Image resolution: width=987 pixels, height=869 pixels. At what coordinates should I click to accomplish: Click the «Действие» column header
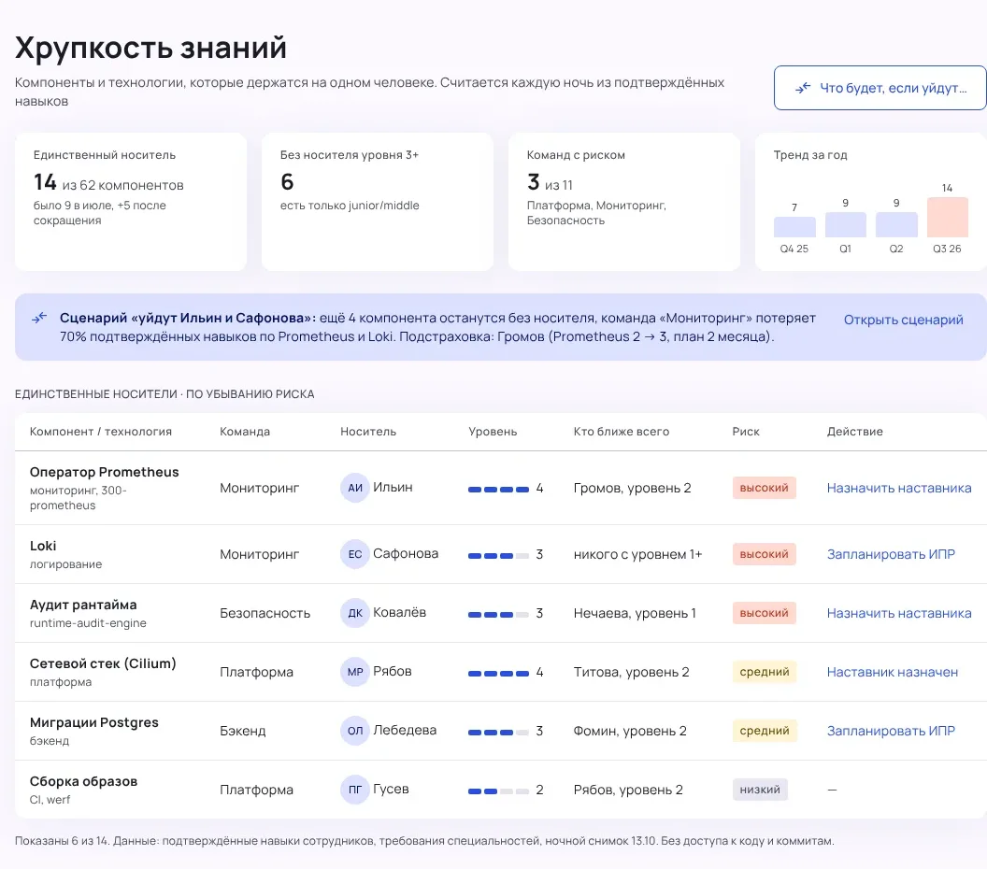click(855, 432)
